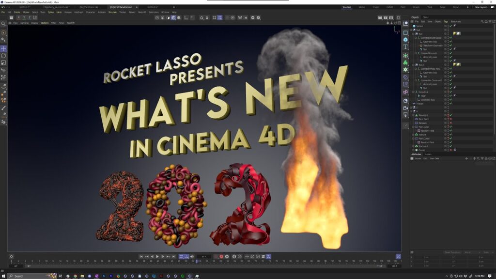Play the animation forward
Viewport: 496px width, 279px height.
coord(157,257)
